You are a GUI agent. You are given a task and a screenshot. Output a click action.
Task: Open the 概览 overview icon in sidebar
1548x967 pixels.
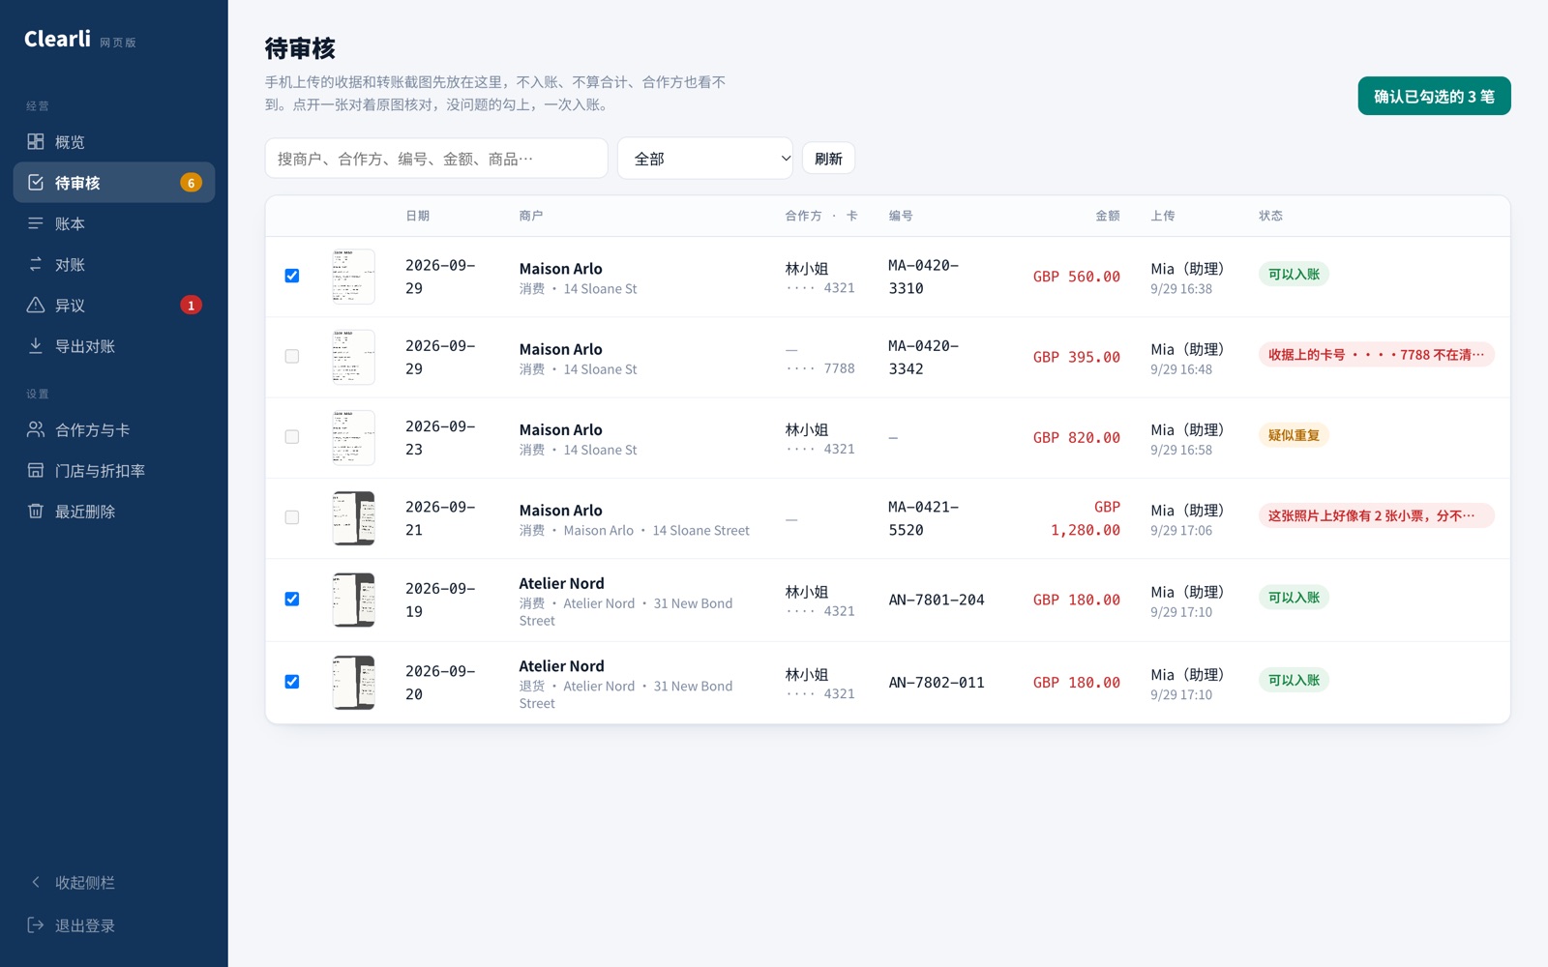(x=36, y=142)
